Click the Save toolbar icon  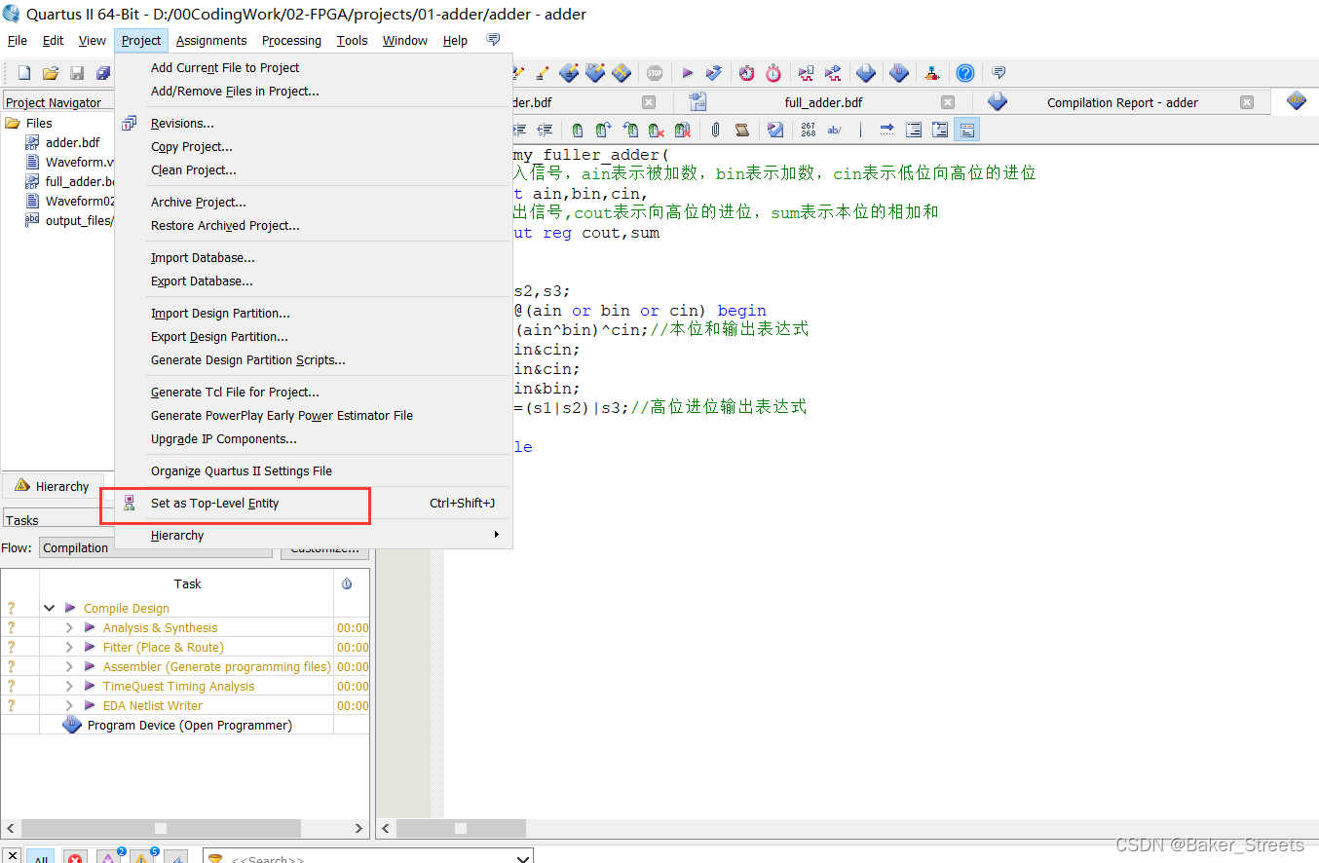pos(77,73)
